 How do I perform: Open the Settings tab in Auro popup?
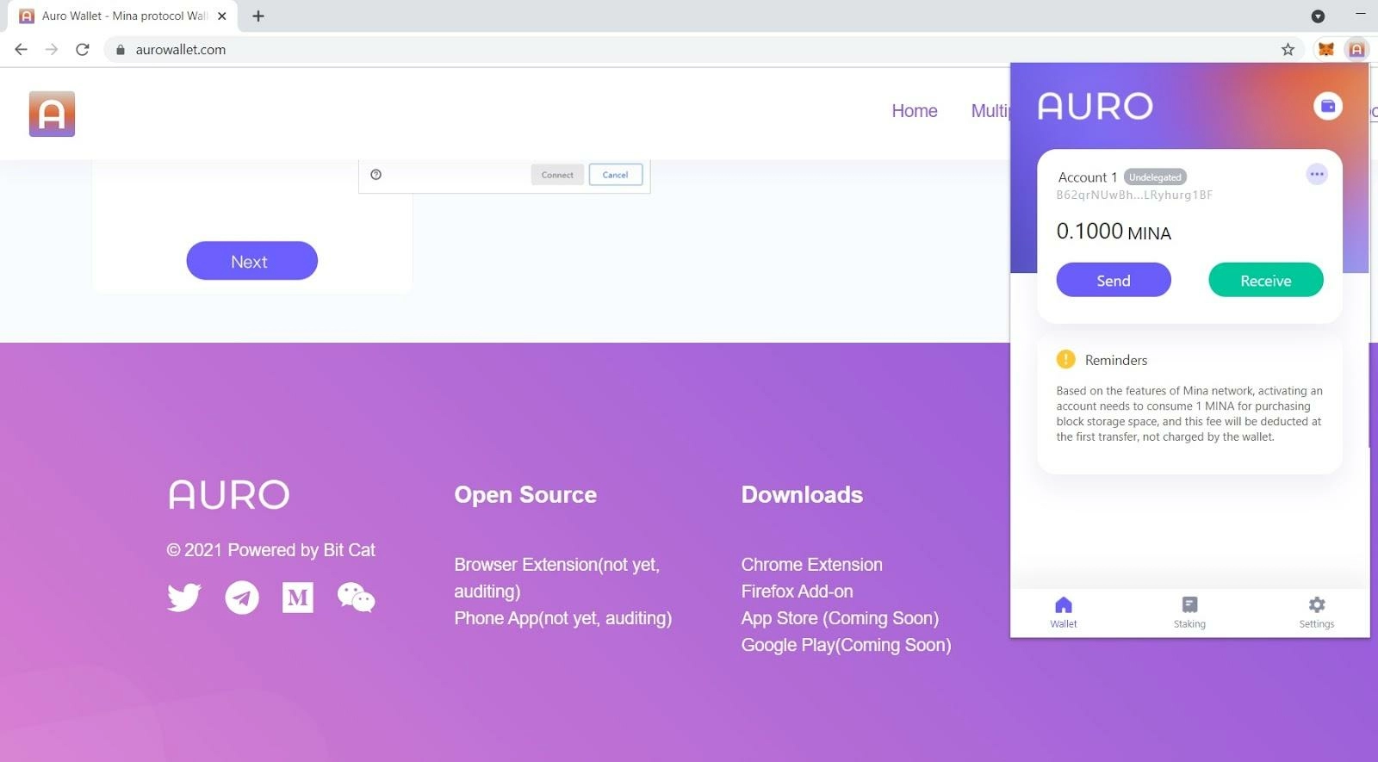(x=1316, y=612)
